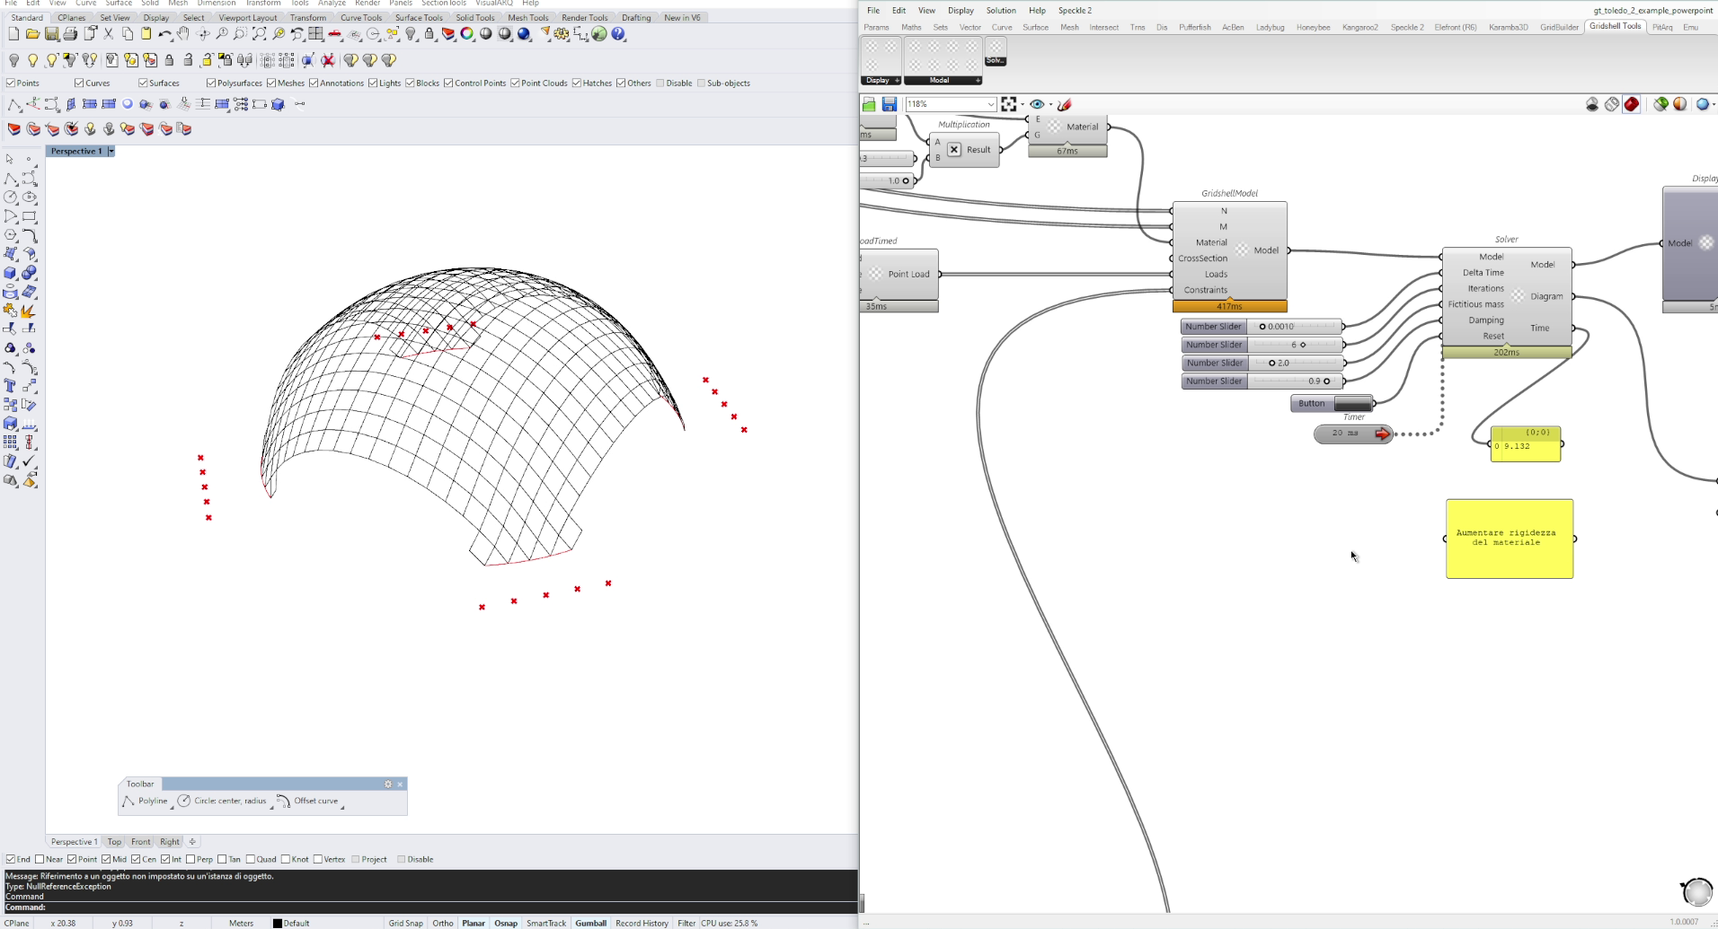
Task: Open the Perspective 1 viewport dropdown arrow
Action: 111,151
